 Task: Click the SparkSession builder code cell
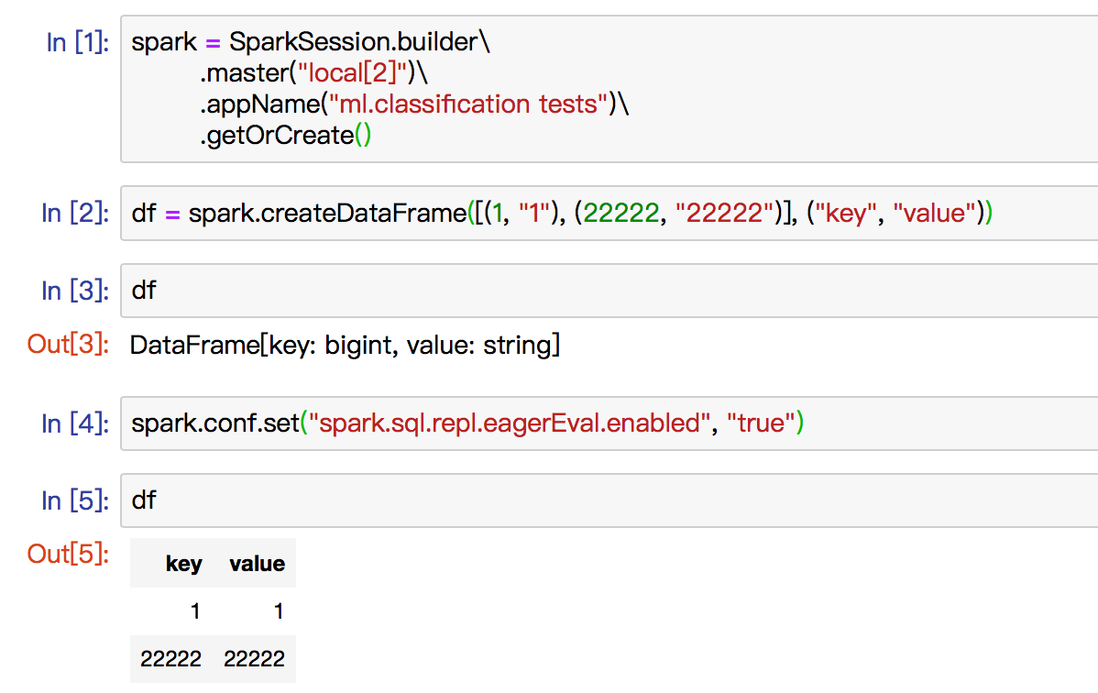(x=609, y=89)
